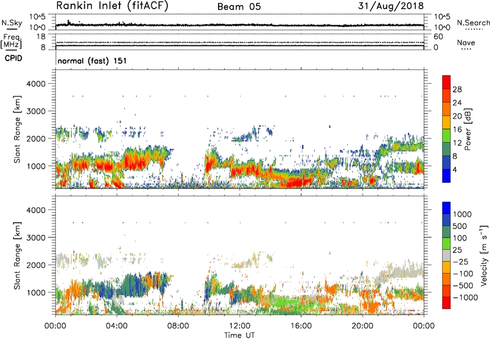Click the 'Velocity [m s-1]' color bar label

tap(484, 256)
